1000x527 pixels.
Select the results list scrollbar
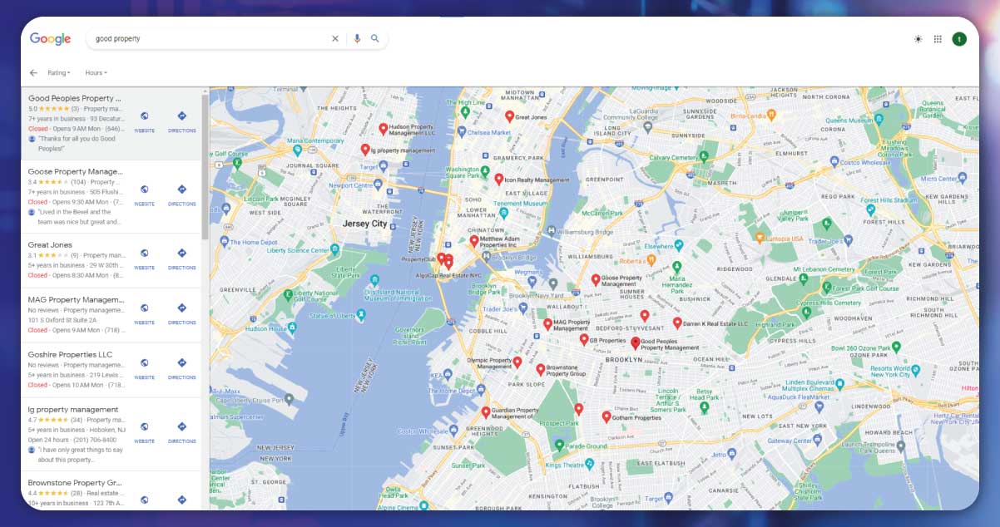(205, 166)
